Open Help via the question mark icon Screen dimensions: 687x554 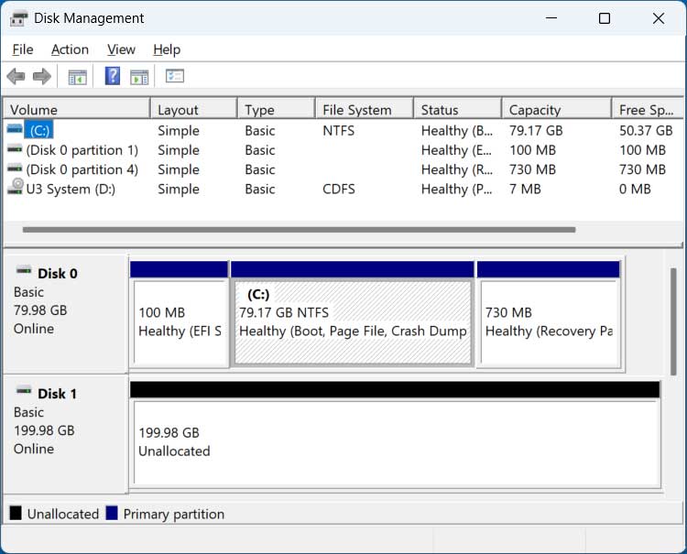(x=113, y=76)
